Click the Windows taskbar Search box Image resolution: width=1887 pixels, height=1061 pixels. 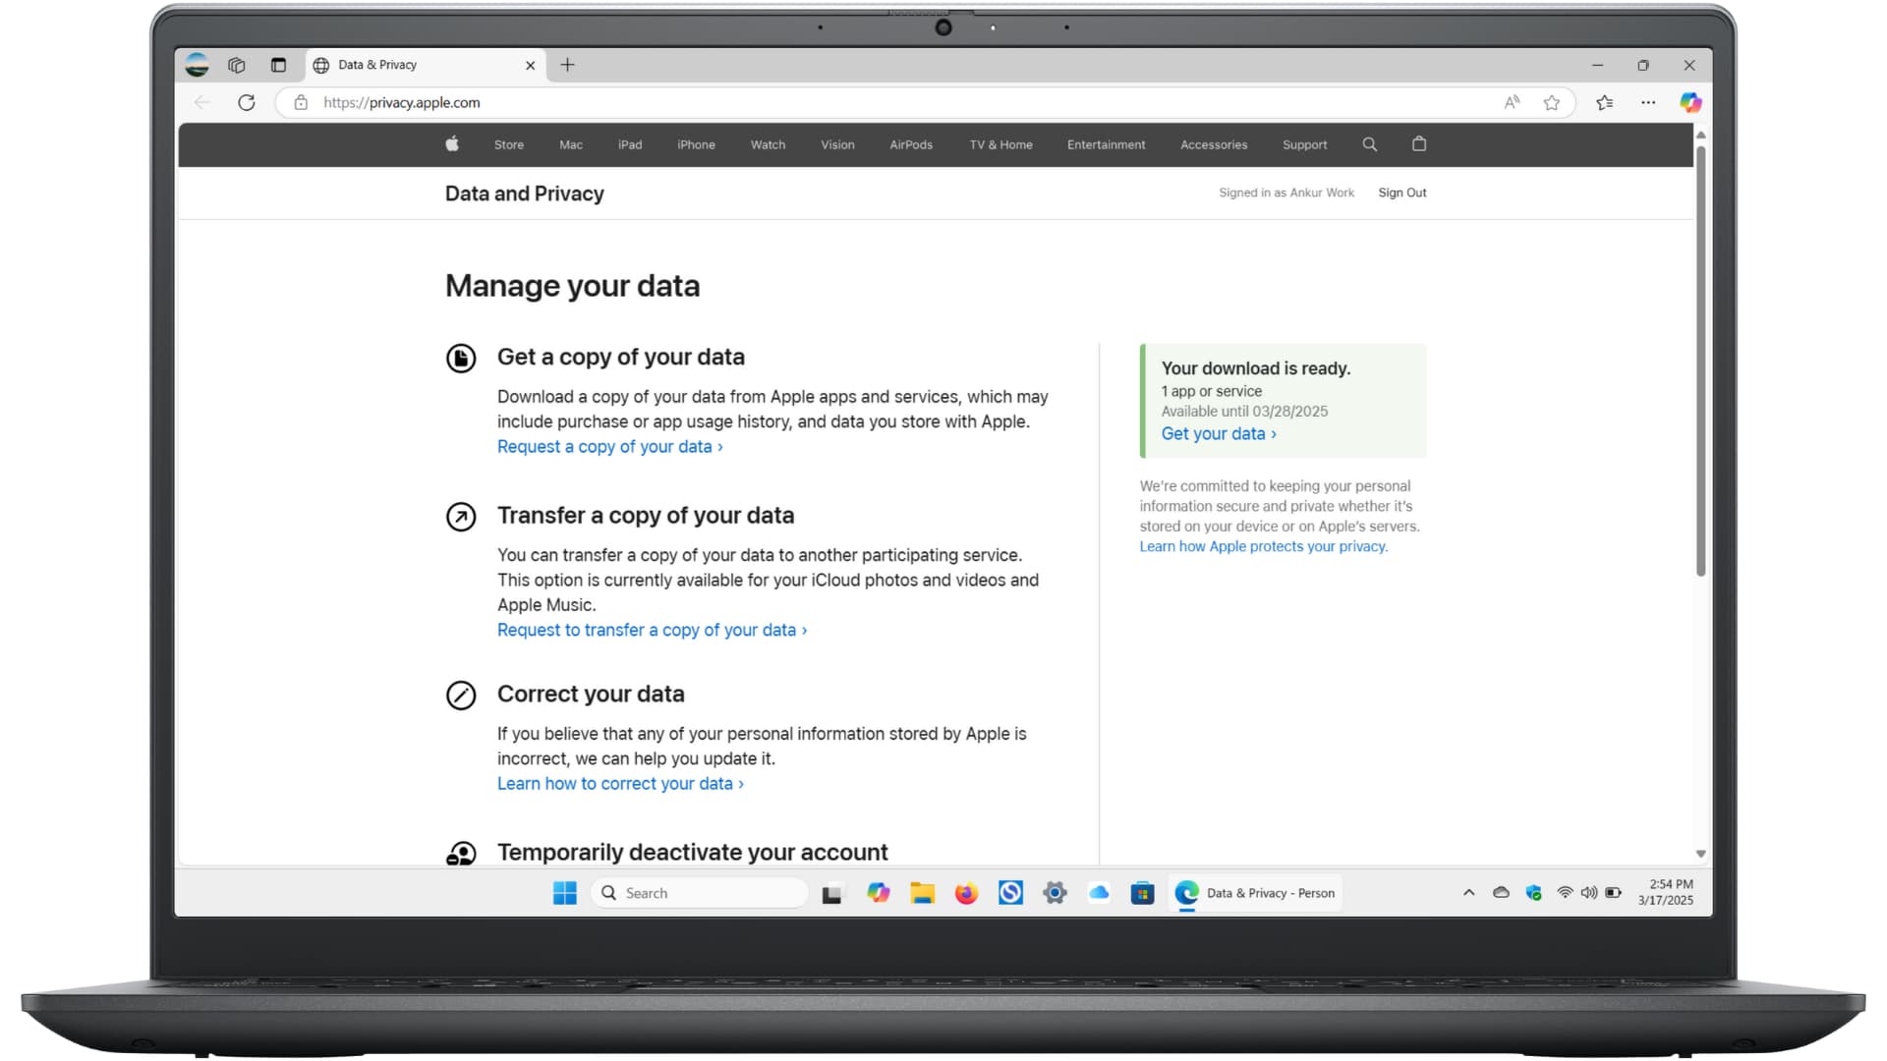pos(699,893)
